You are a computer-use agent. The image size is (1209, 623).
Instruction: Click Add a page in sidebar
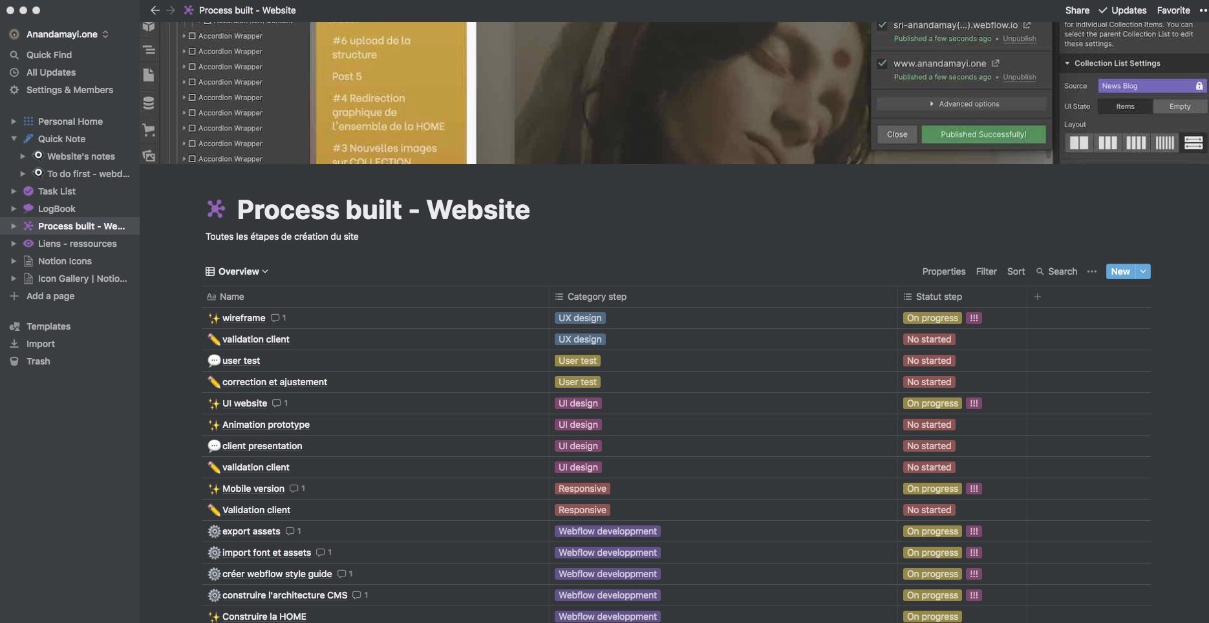coord(50,296)
